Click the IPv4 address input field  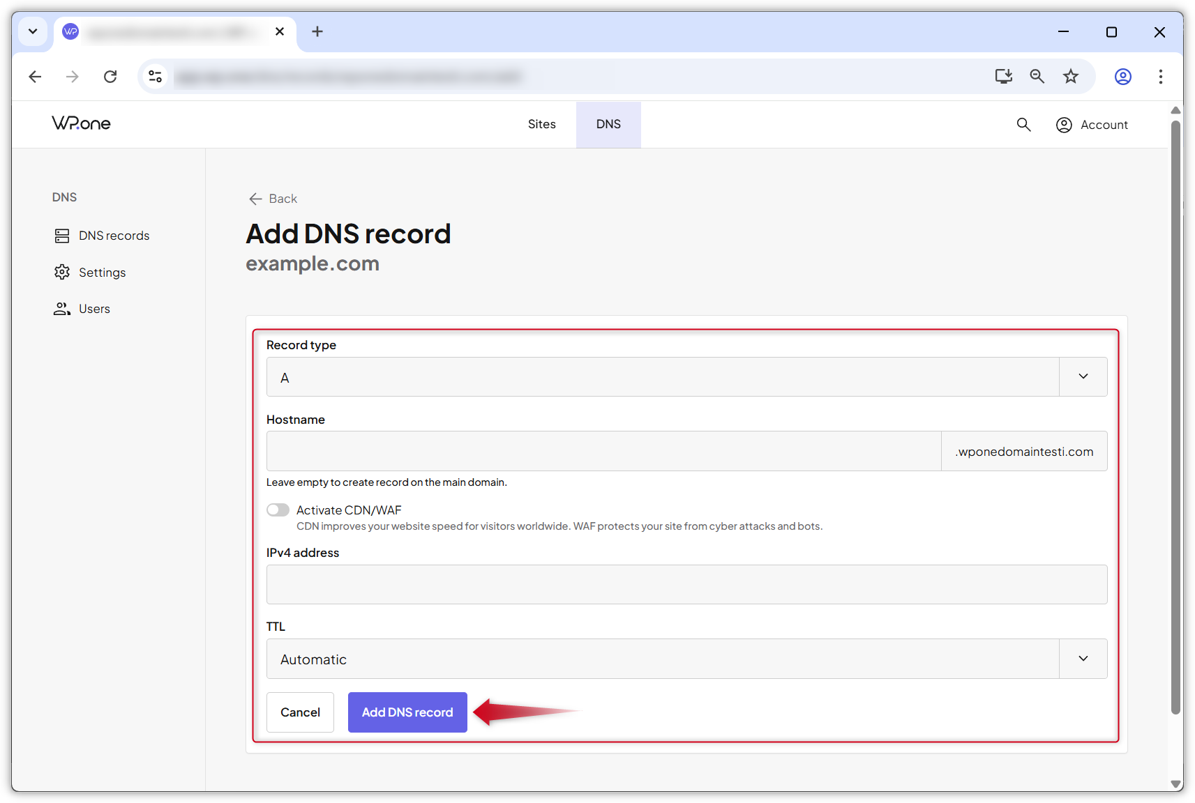pos(686,584)
